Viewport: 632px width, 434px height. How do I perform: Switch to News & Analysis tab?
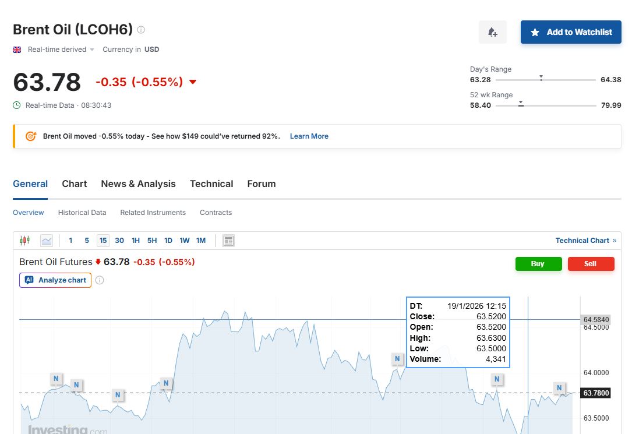click(x=138, y=184)
